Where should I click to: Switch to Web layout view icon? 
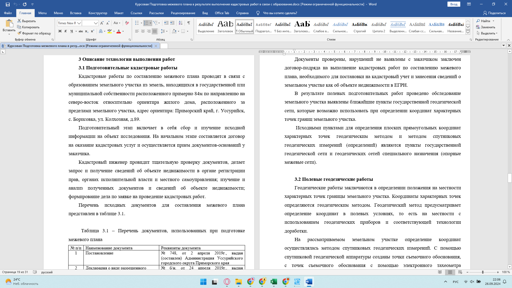click(460, 272)
